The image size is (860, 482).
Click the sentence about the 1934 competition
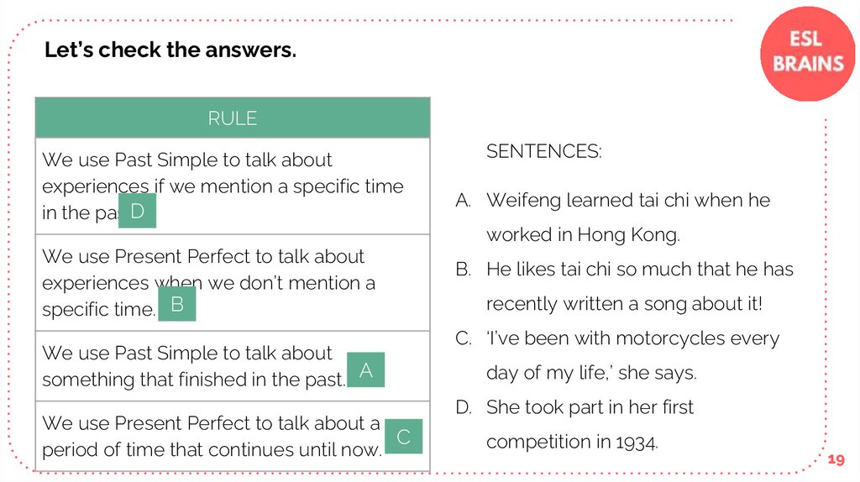590,424
